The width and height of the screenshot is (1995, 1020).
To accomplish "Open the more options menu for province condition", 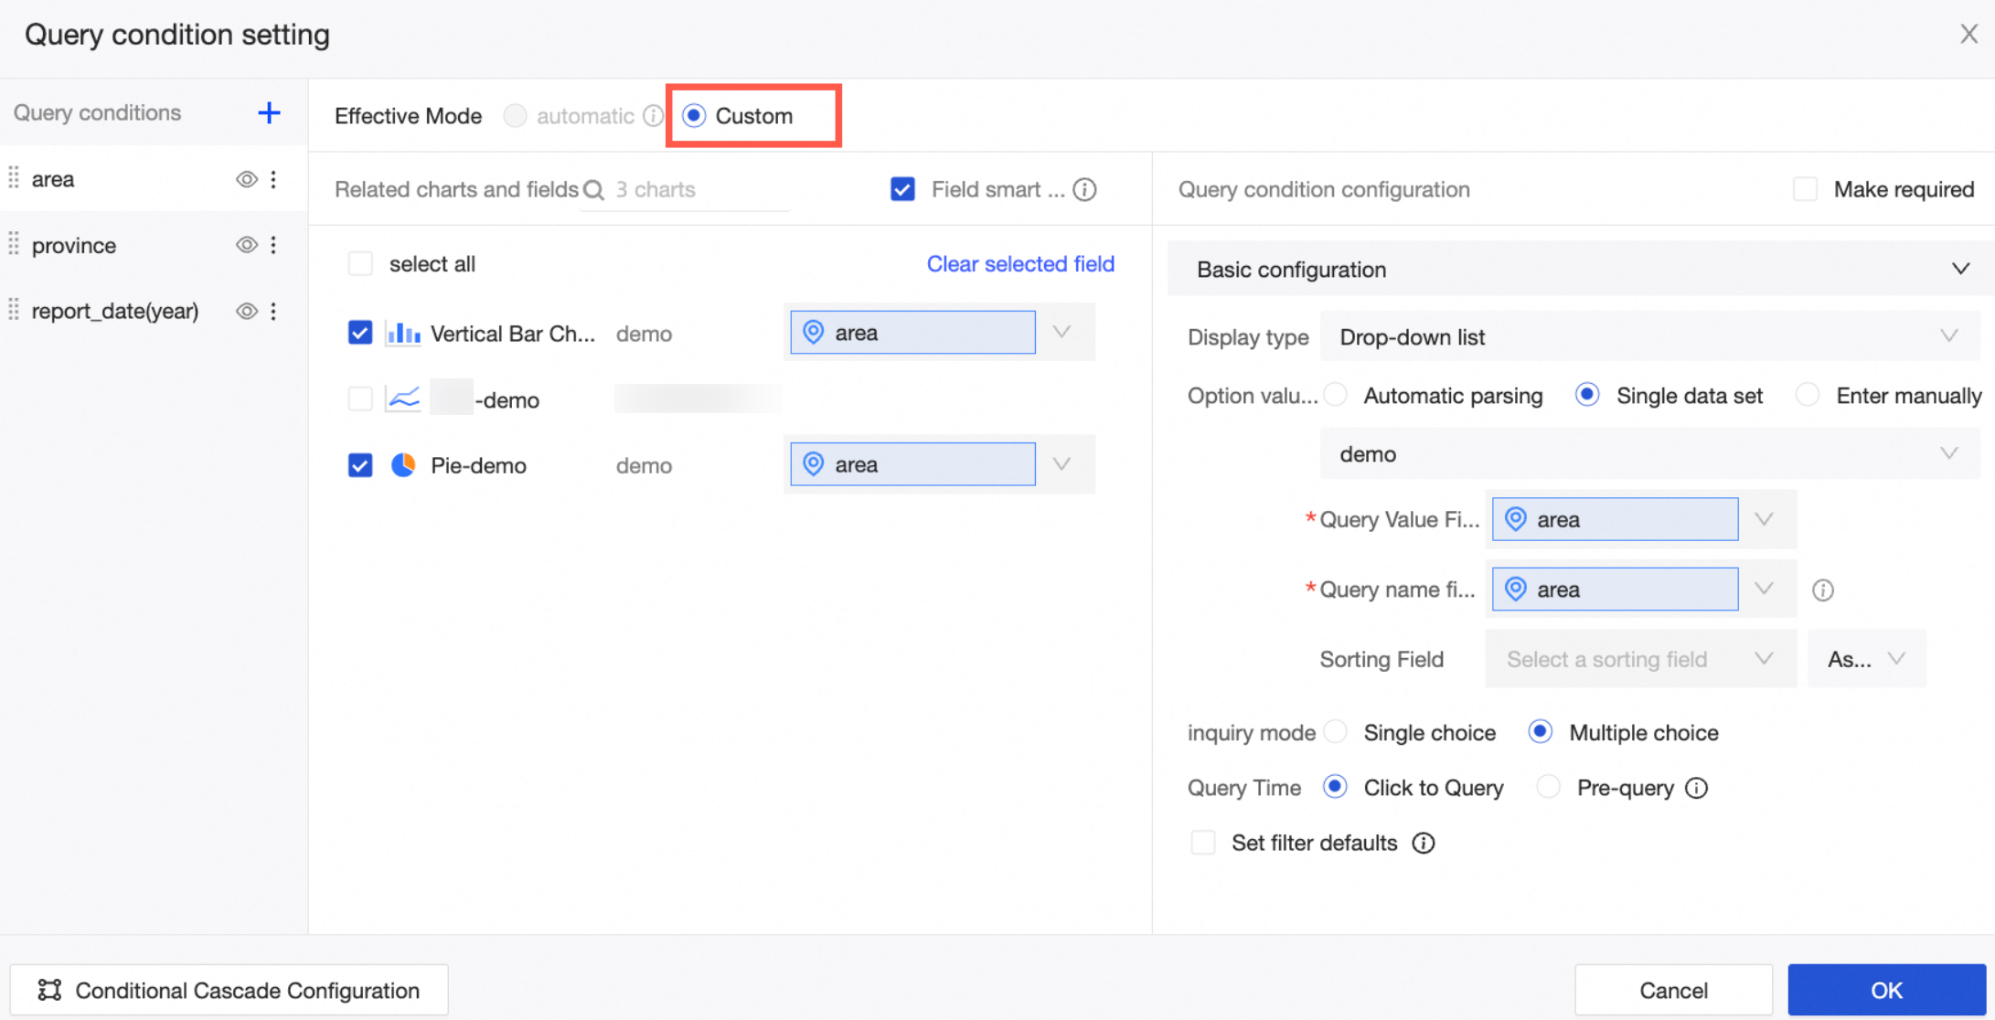I will coord(273,245).
